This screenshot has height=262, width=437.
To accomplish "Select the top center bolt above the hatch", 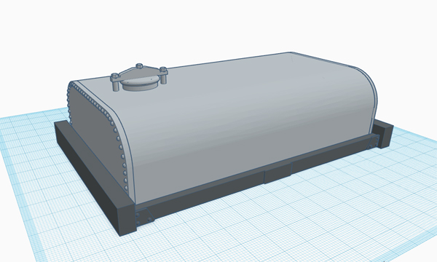I will (x=140, y=66).
